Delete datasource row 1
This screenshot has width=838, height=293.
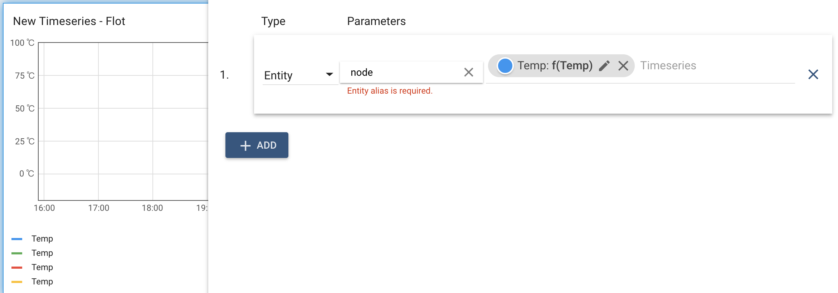814,75
